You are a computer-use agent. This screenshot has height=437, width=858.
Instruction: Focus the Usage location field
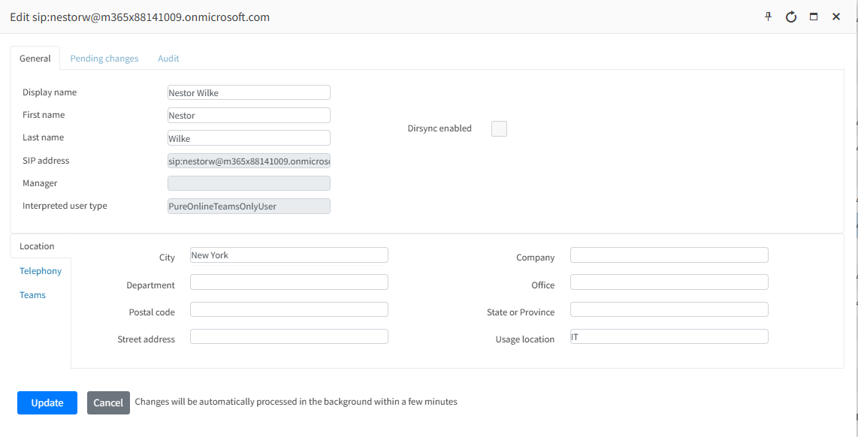pos(669,336)
